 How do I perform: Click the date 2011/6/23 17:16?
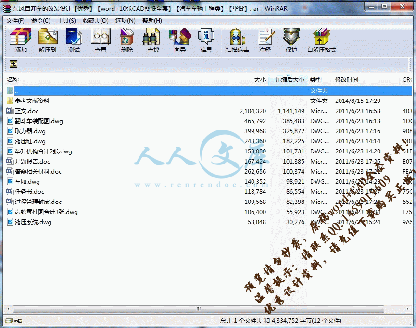(x=358, y=131)
